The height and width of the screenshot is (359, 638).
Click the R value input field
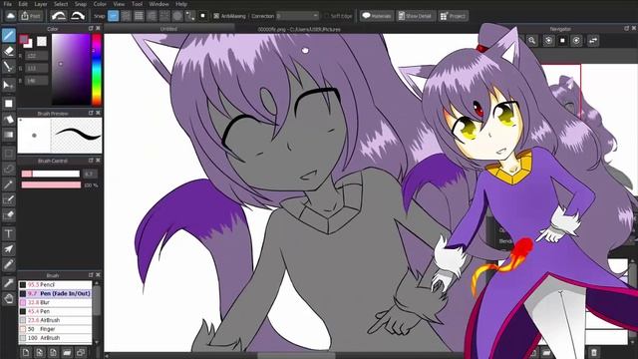pyautogui.click(x=36, y=56)
